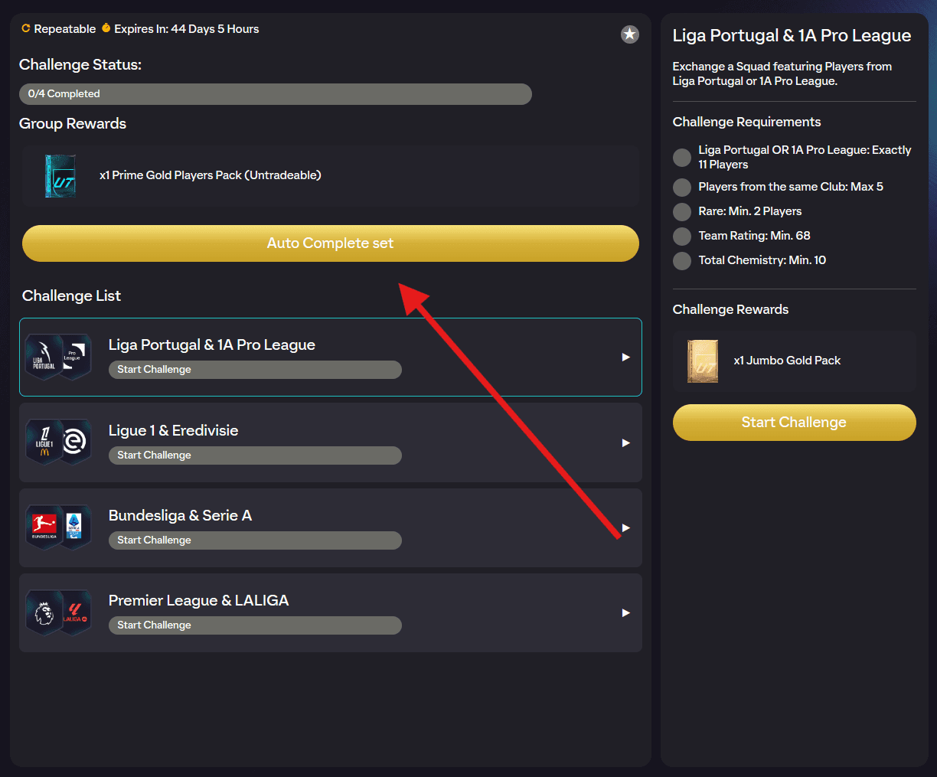Click Total Chemistry: Min. 10 text
Image resolution: width=937 pixels, height=777 pixels.
point(762,260)
